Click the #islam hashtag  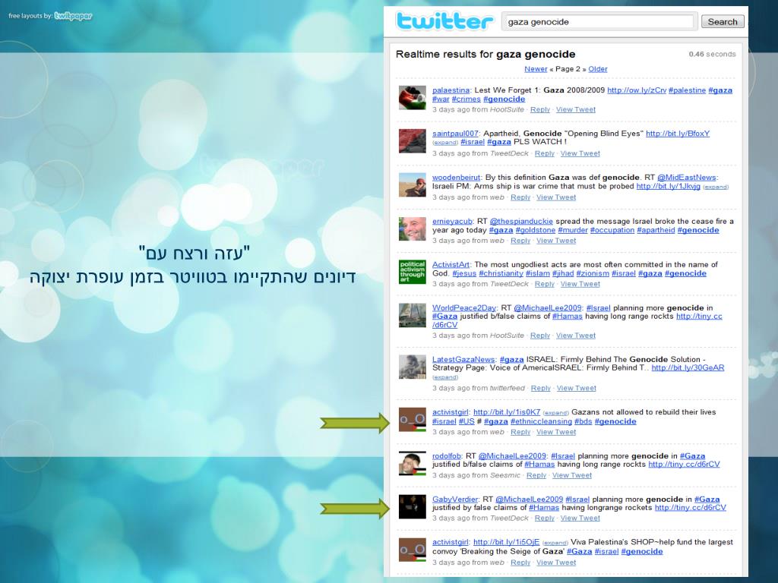click(537, 273)
